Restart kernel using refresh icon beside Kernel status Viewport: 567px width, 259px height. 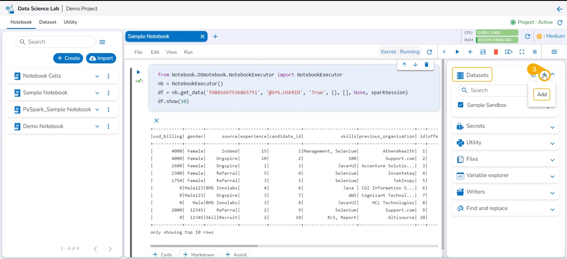pos(429,52)
